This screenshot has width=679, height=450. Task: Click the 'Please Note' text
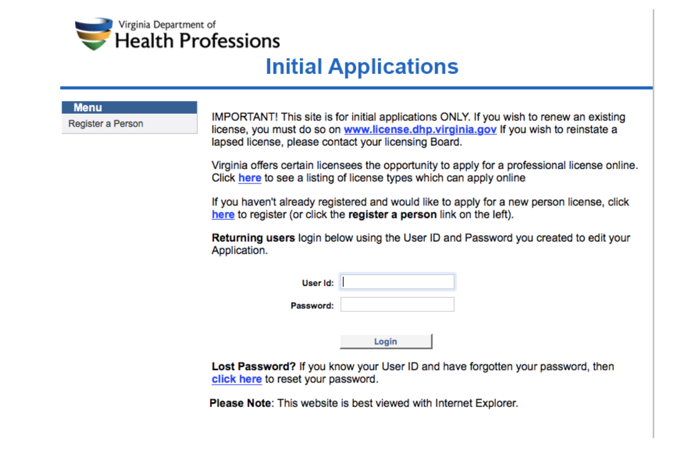click(x=240, y=403)
